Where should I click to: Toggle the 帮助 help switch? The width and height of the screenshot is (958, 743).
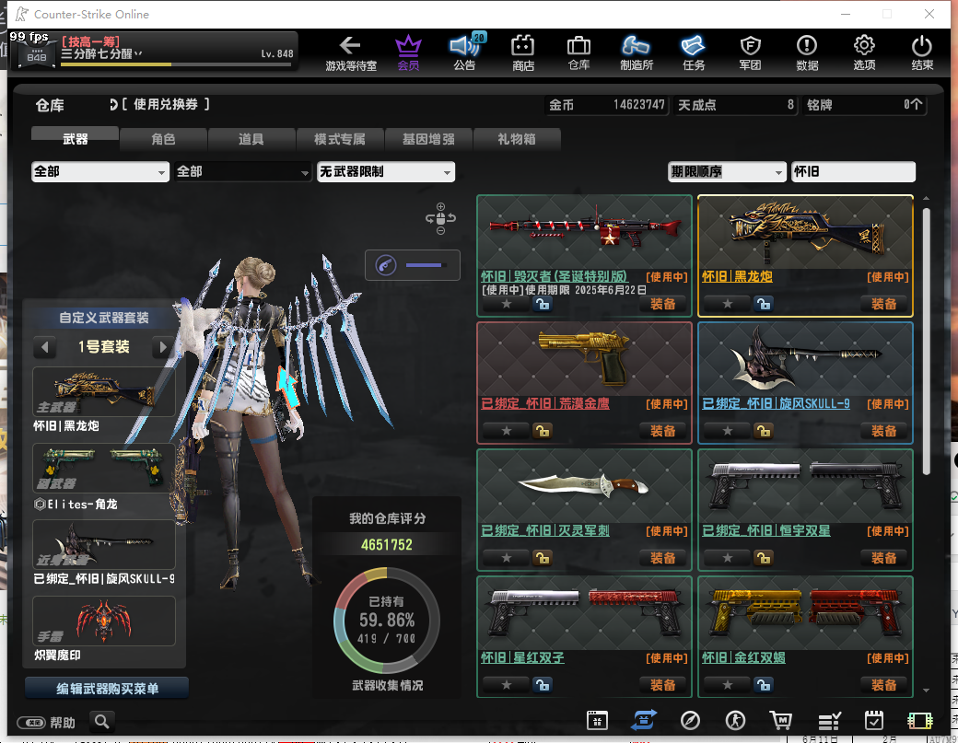click(x=31, y=723)
